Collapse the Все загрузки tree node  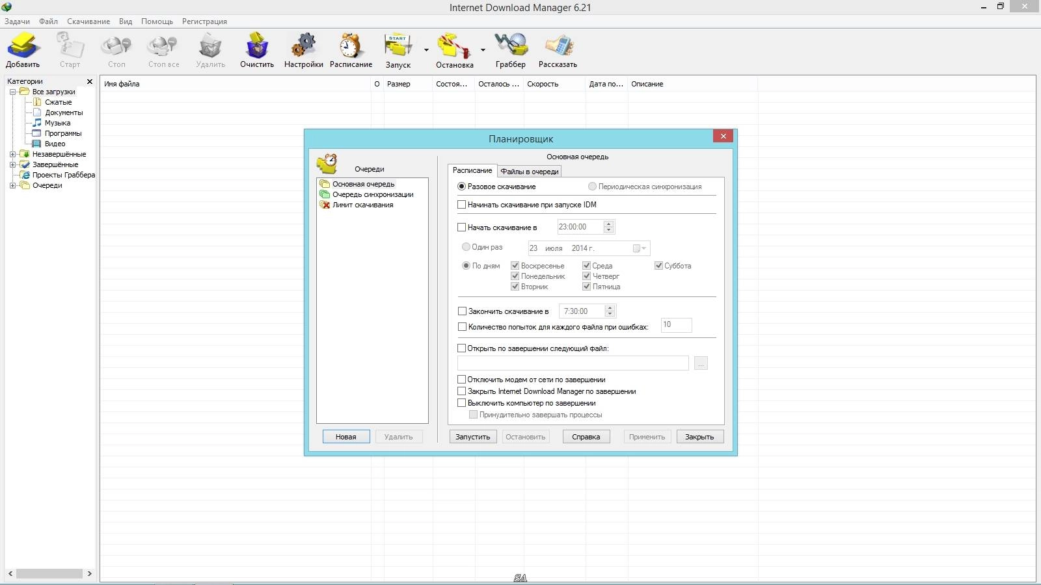coord(12,92)
